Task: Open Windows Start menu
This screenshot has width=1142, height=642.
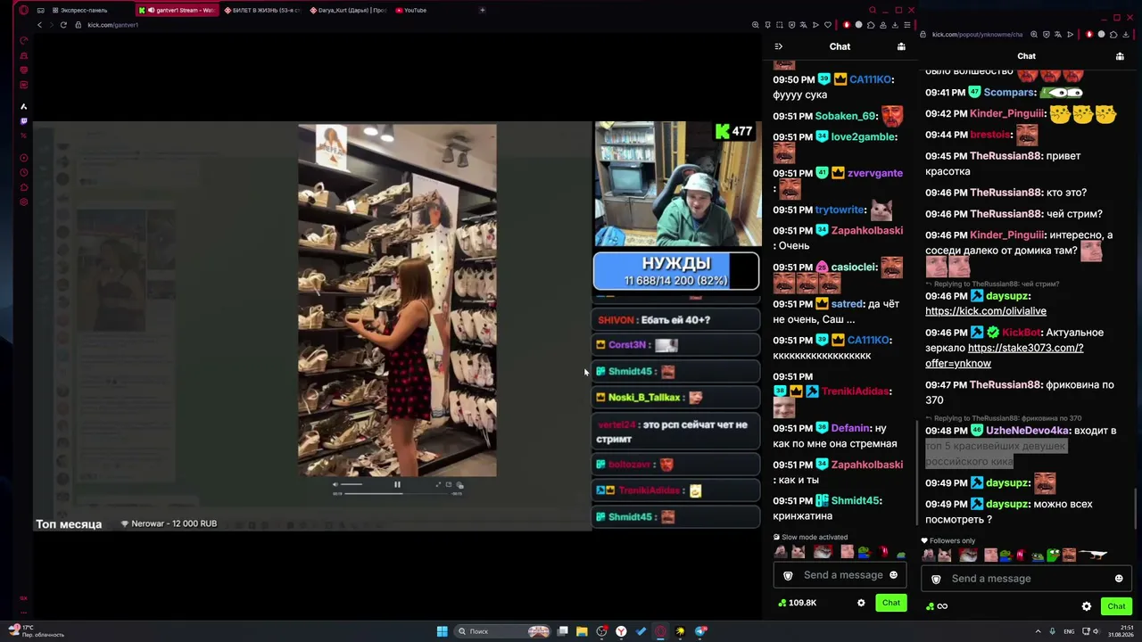Action: (442, 631)
